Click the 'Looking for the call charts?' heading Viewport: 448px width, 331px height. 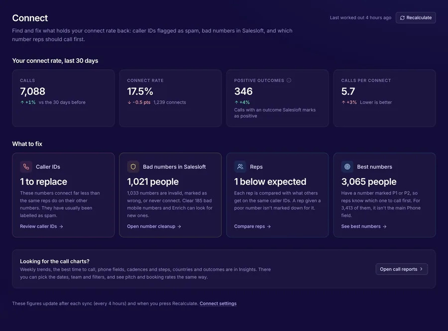tap(55, 261)
